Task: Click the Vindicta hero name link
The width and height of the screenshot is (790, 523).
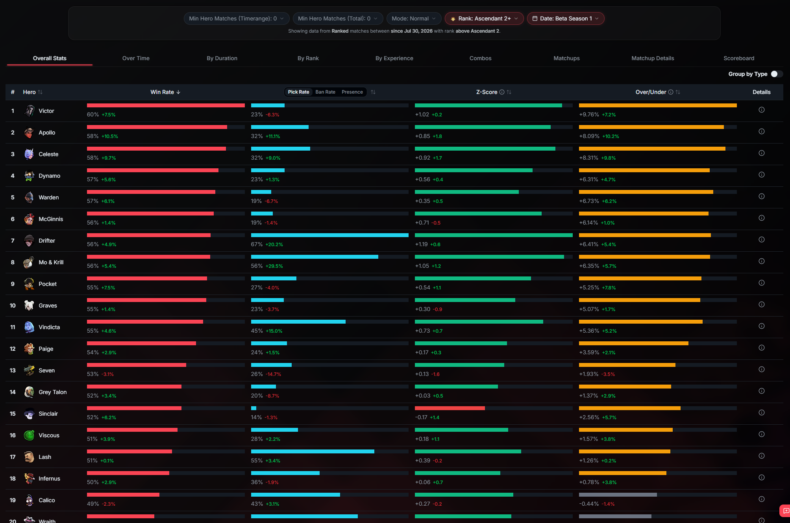Action: coord(49,327)
